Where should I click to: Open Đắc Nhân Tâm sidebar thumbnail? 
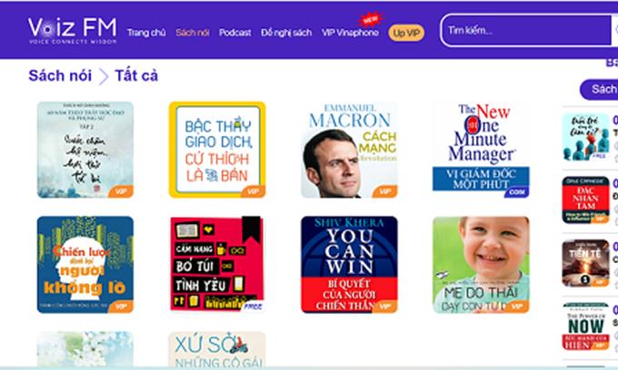(585, 200)
